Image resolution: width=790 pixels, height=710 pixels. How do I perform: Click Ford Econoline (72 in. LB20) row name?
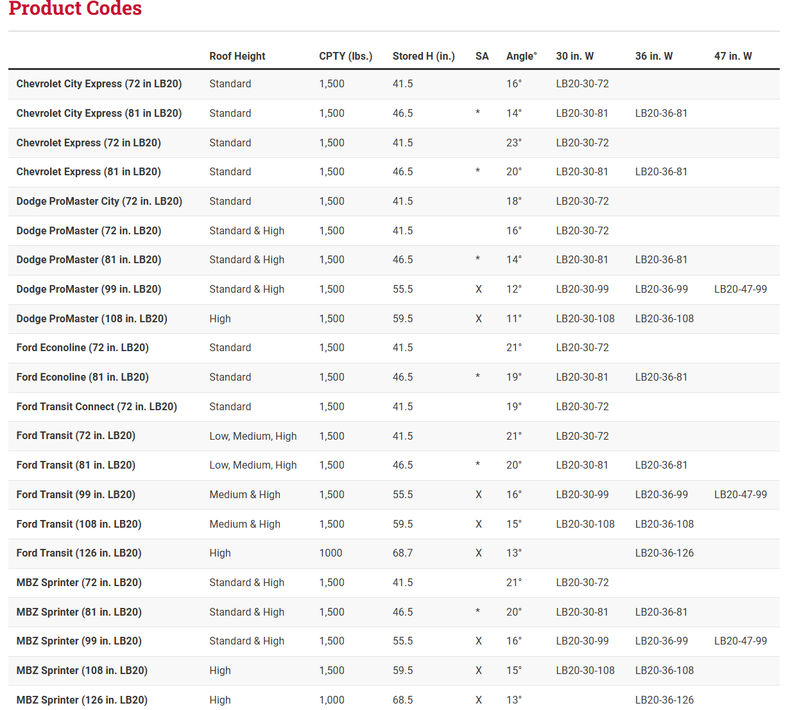[x=82, y=348]
